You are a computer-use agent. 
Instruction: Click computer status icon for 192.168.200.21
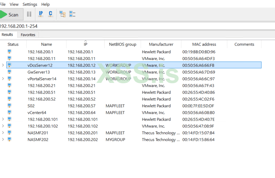click(10, 85)
